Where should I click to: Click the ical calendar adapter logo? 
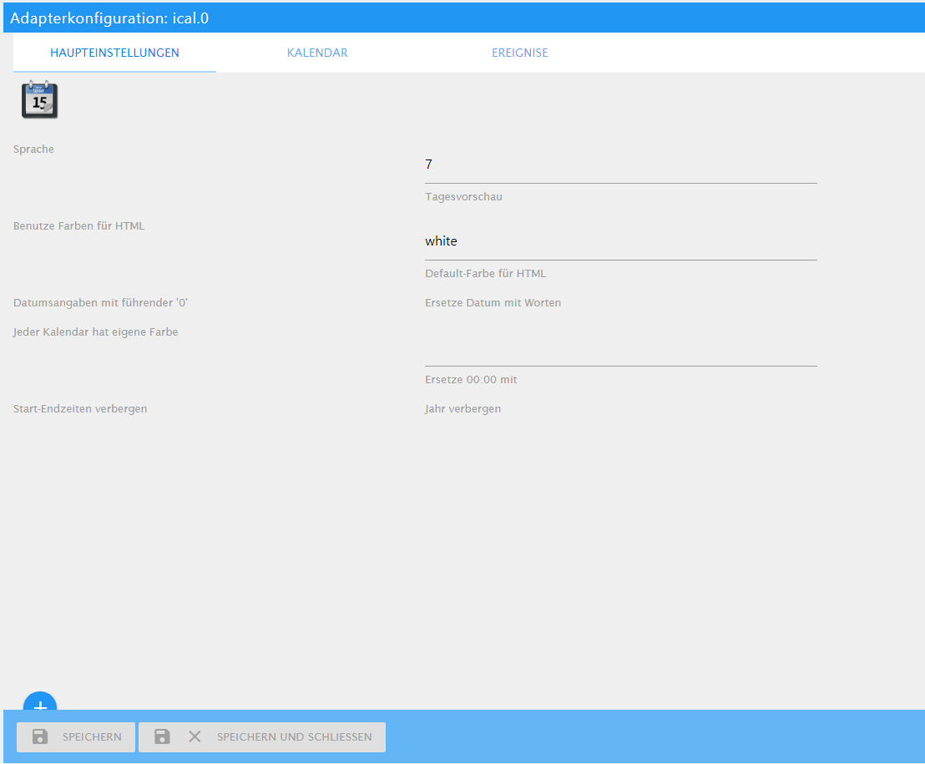point(39,99)
